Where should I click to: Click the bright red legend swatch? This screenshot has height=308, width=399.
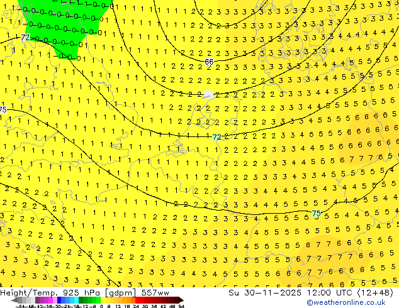pos(137,300)
